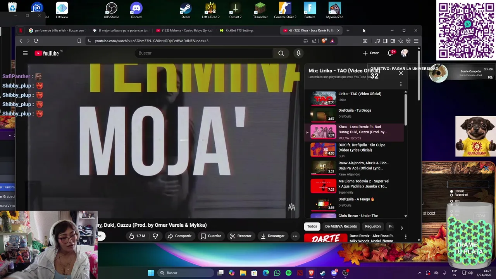Open TLauncher desktop shortcut

click(260, 10)
